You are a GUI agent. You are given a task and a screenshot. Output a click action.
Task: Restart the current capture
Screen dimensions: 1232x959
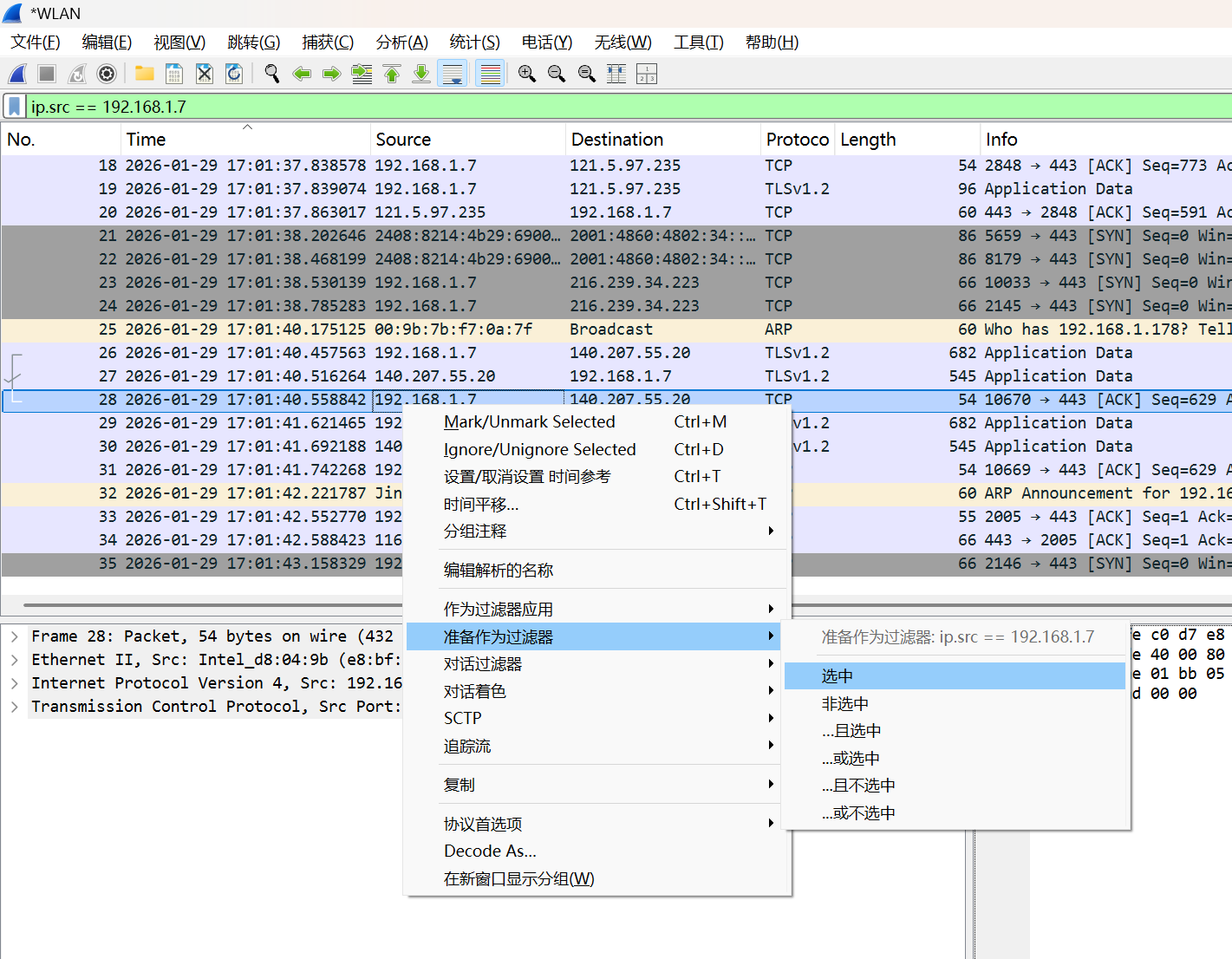tap(77, 74)
